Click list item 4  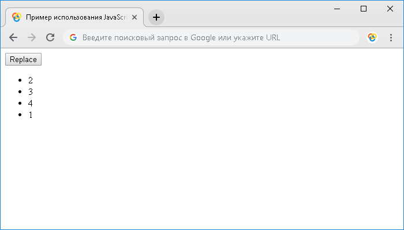31,103
